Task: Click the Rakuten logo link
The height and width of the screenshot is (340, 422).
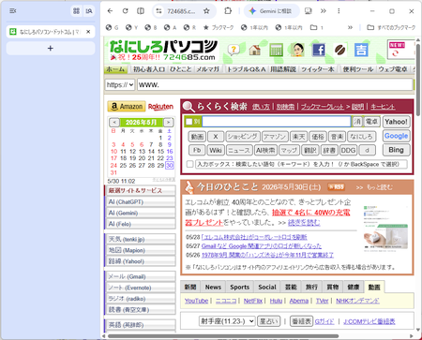Action: pos(160,107)
